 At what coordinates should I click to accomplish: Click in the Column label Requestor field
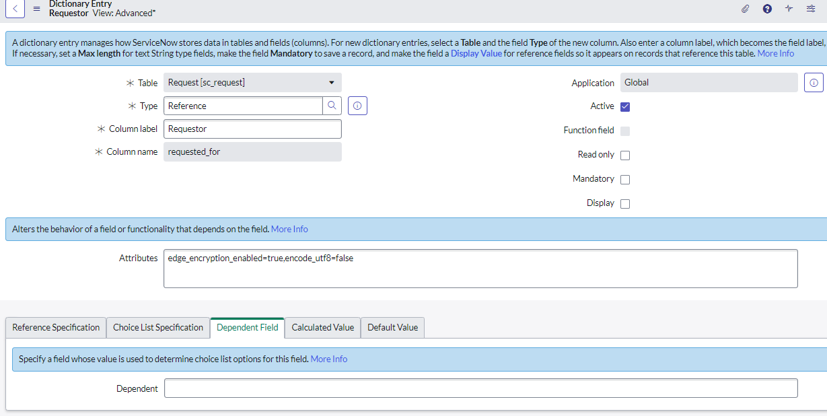252,129
